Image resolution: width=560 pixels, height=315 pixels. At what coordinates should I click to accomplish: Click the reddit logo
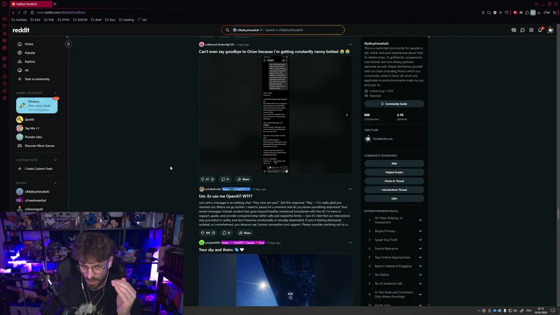[x=21, y=30]
